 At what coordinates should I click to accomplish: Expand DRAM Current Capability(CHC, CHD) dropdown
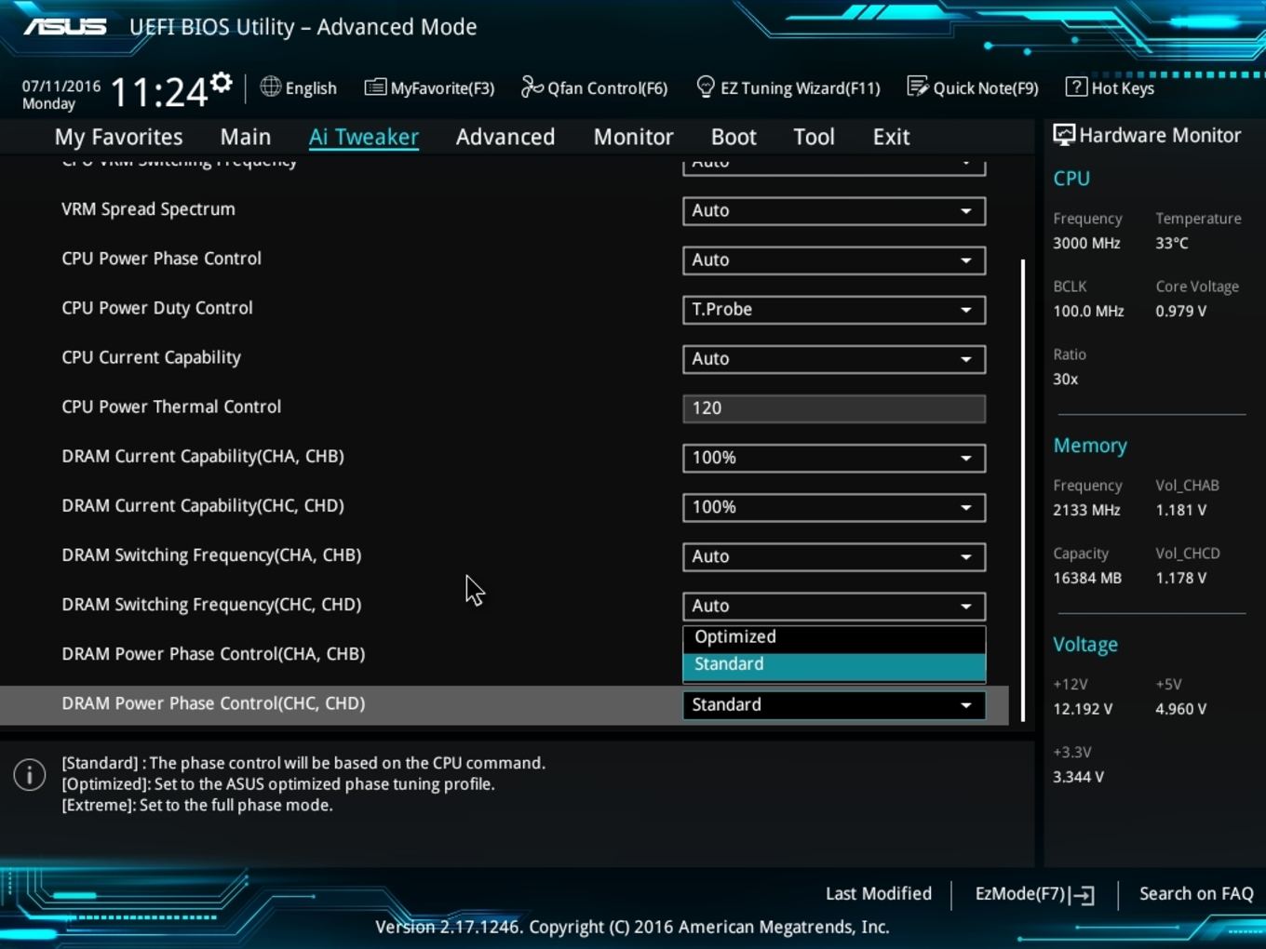tap(834, 506)
